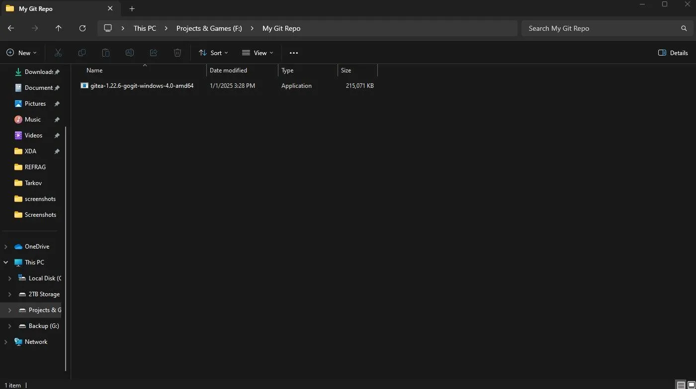Viewport: 696px width, 389px height.
Task: Expand the Local Disk tree node
Action: (10, 278)
